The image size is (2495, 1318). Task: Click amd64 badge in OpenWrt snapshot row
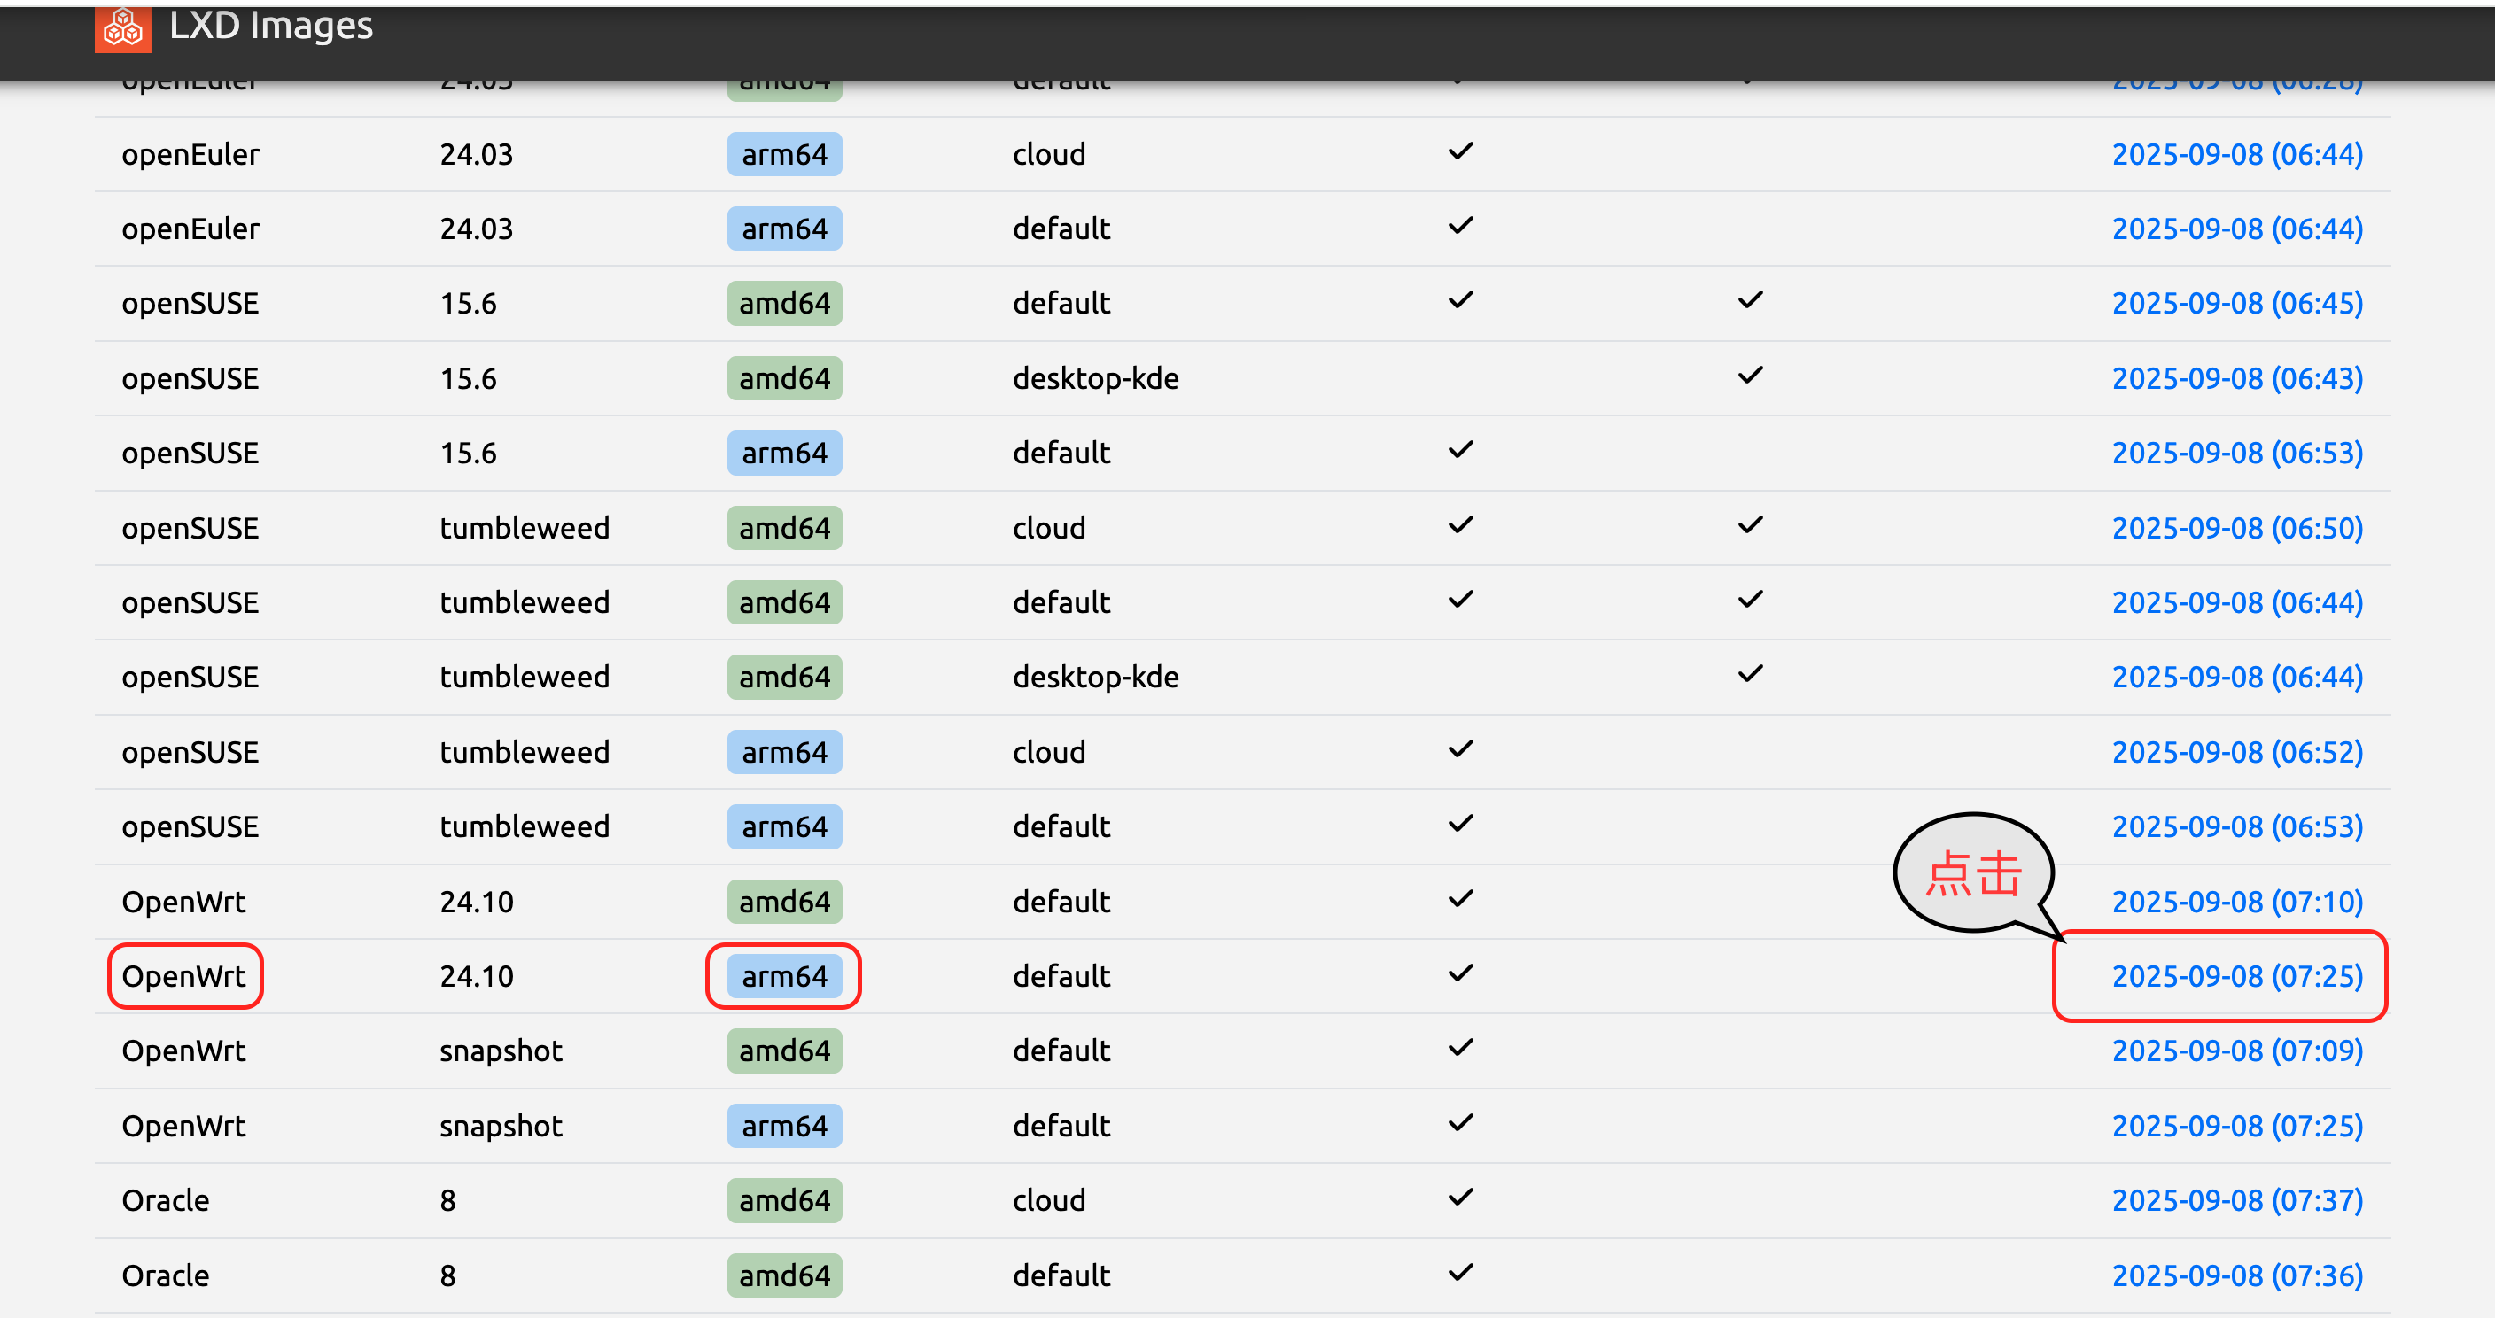[783, 1051]
